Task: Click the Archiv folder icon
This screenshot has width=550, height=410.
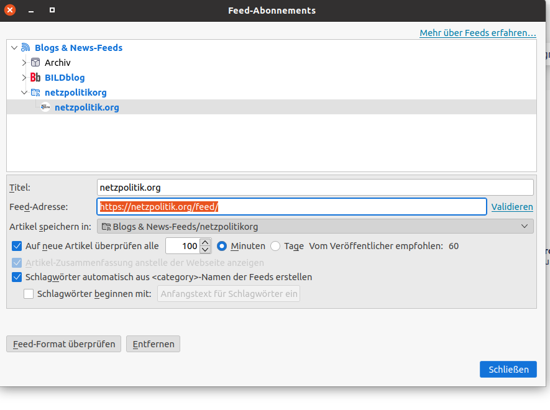Action: tap(35, 62)
